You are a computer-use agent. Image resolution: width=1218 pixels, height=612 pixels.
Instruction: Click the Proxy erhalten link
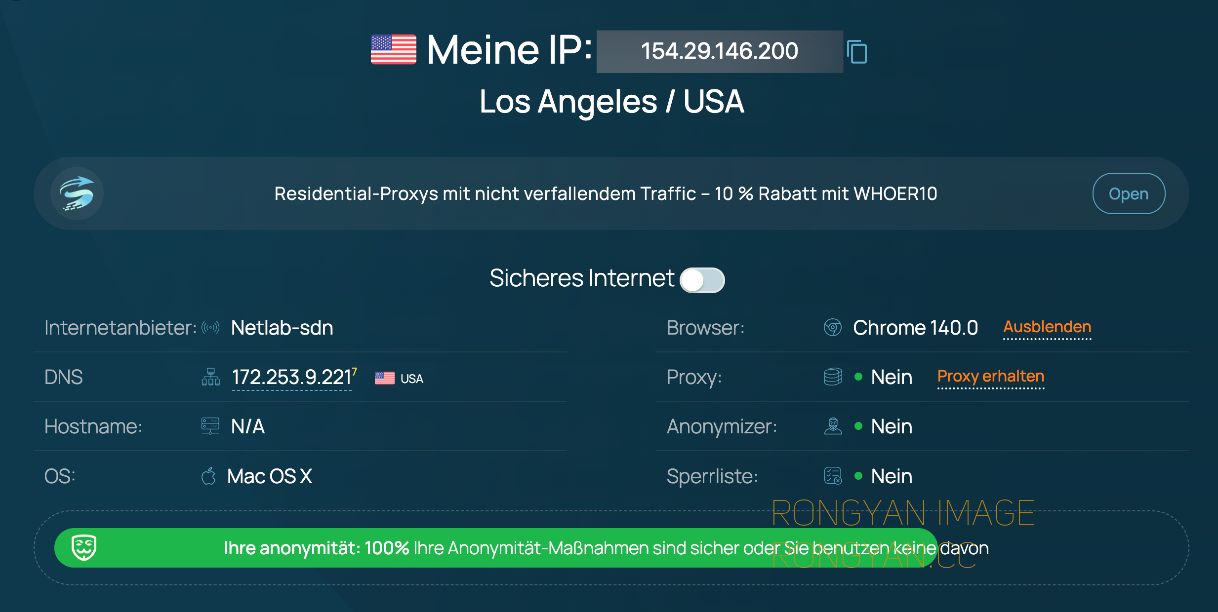coord(991,377)
